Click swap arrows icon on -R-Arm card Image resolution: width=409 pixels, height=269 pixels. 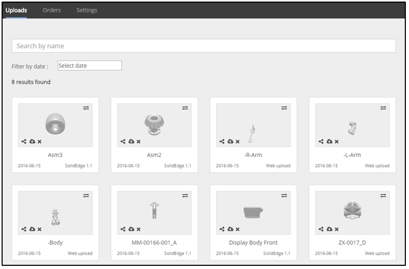pos(285,108)
